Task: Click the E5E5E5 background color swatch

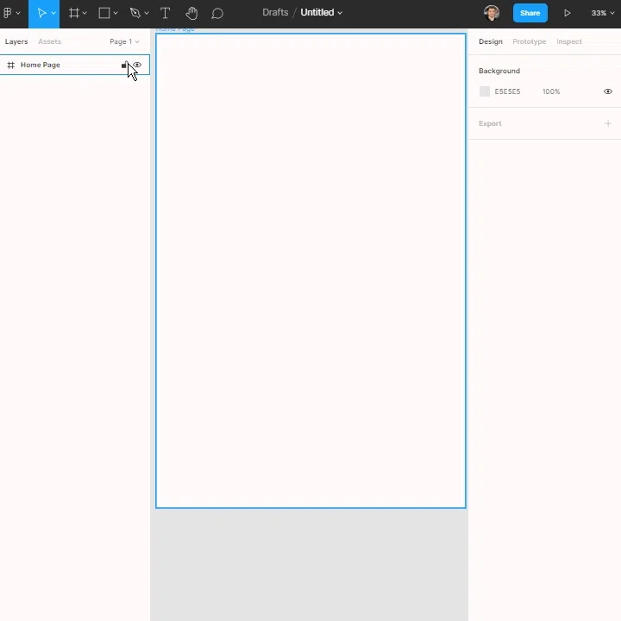Action: coord(485,91)
